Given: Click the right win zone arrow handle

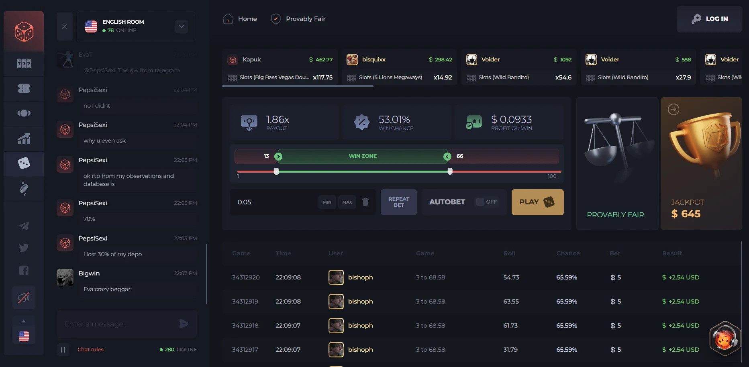Looking at the screenshot, I should 447,156.
